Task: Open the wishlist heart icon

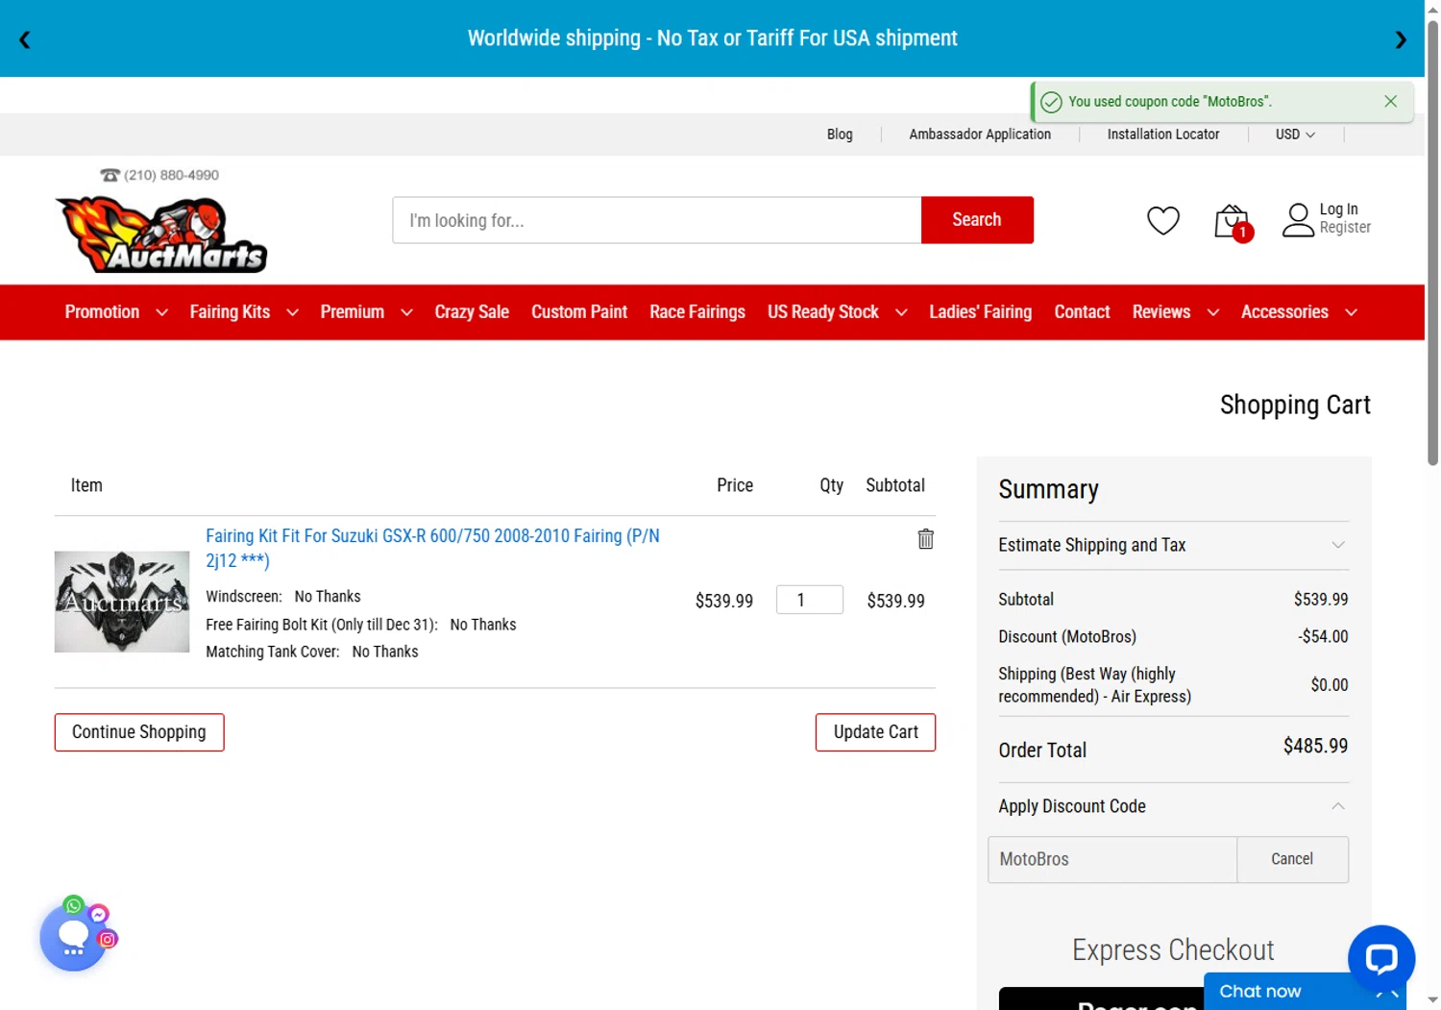Action: [1162, 220]
